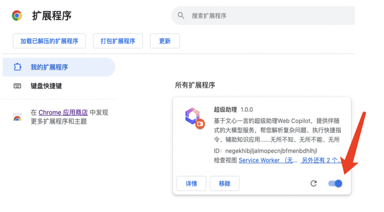The height and width of the screenshot is (212, 384).
Task: Open 详情 for 超级助理
Action: pos(191,184)
